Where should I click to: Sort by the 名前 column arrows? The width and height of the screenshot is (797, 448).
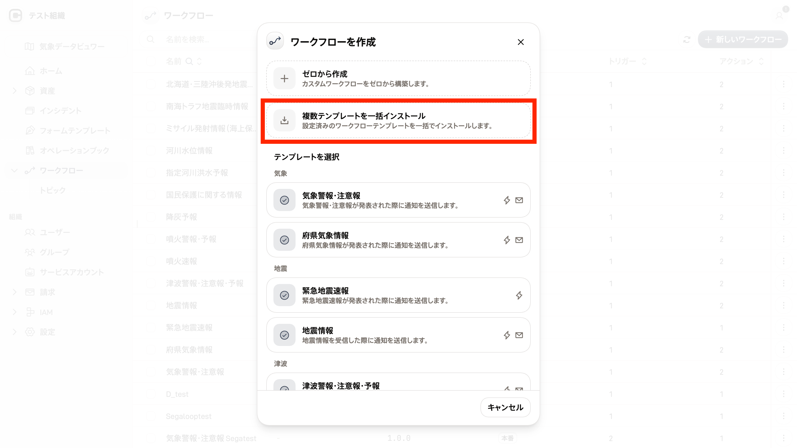coord(199,61)
